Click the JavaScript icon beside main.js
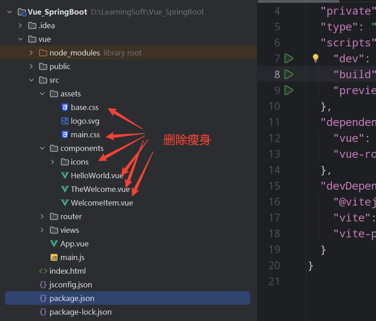Screen dimensions: 376x321 pos(54,257)
